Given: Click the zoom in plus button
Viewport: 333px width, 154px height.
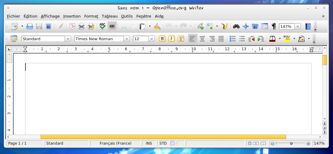Looking at the screenshot, I should tap(308, 144).
